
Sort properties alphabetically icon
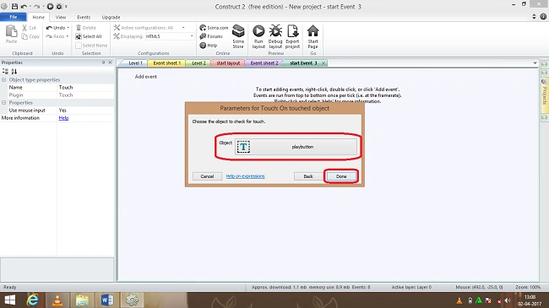[x=14, y=72]
